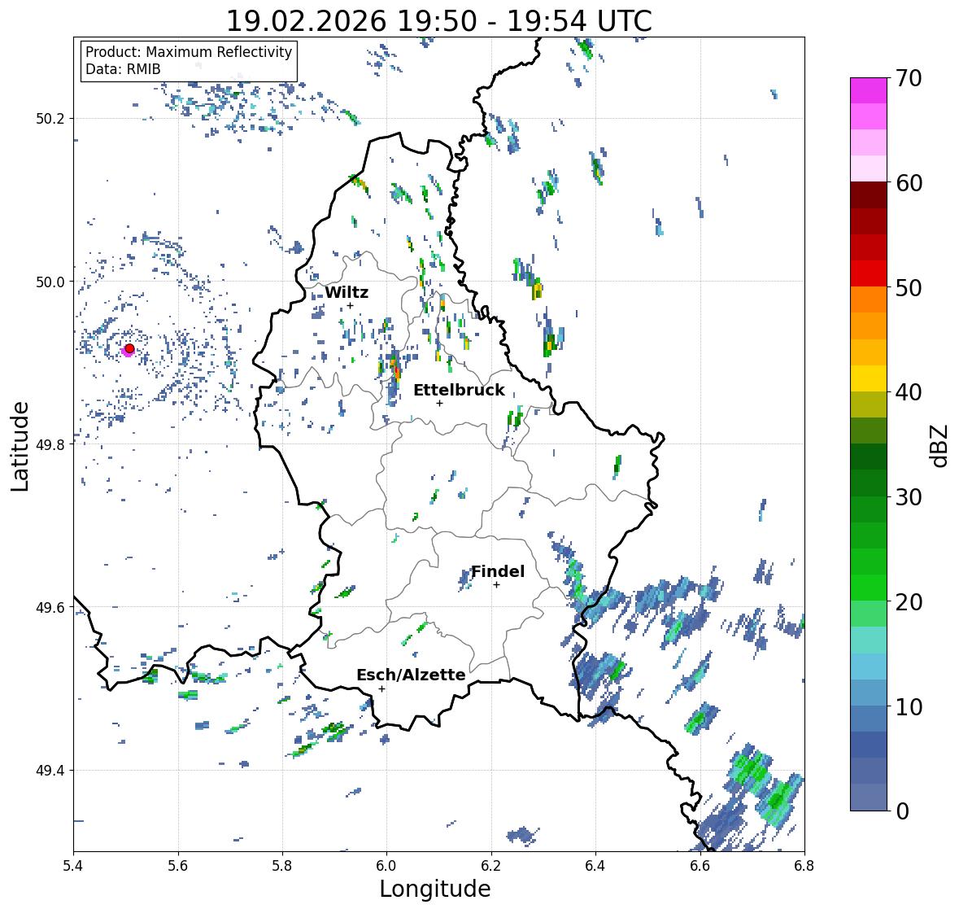The width and height of the screenshot is (959, 909).
Task: Click the 6.8 longitude tick label
Action: [x=804, y=865]
